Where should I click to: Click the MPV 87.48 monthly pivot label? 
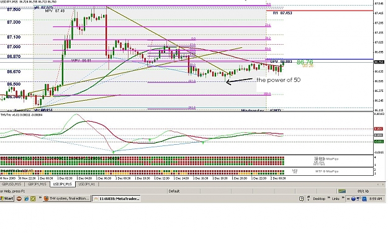click(x=55, y=11)
